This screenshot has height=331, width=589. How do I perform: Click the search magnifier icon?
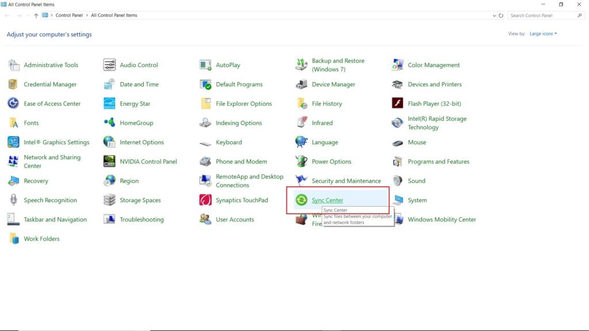click(580, 16)
